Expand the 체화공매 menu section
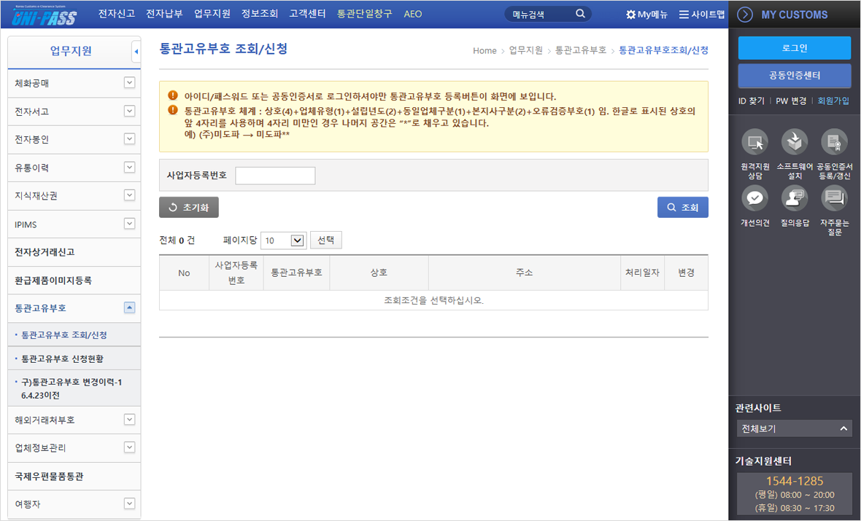This screenshot has height=521, width=861. 129,83
